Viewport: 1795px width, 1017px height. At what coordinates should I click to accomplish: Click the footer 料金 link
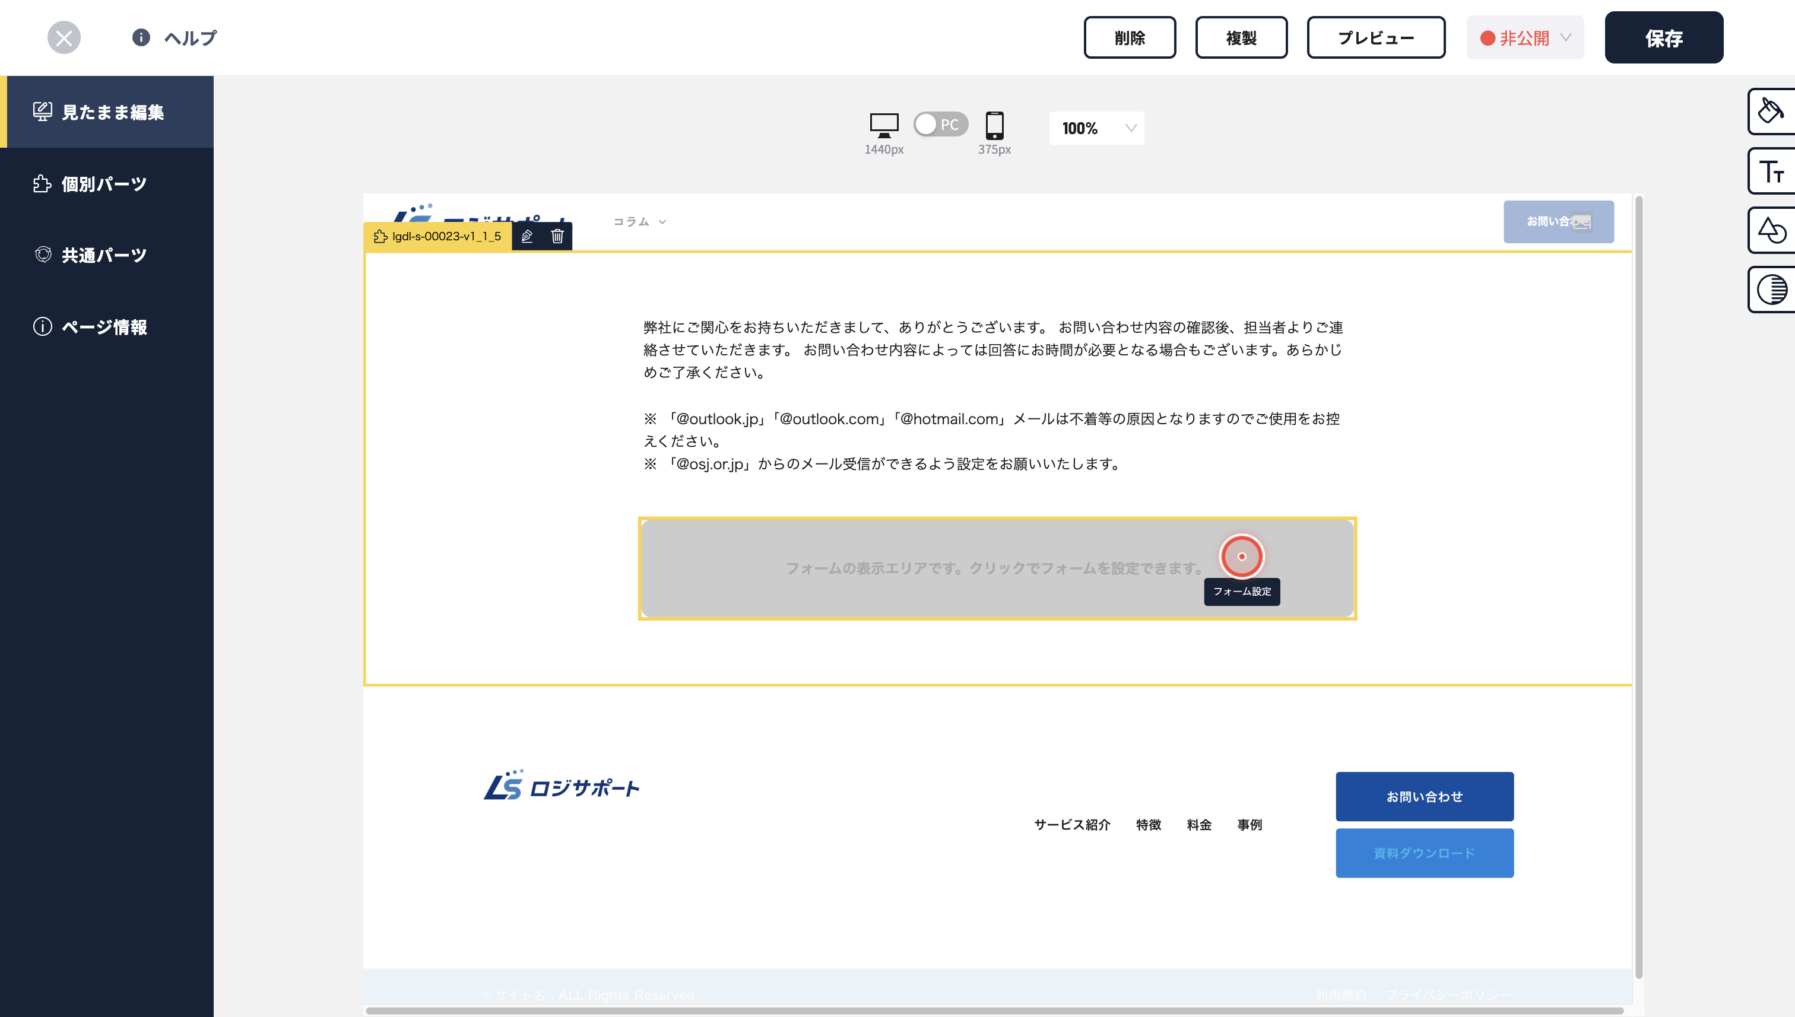(x=1199, y=825)
